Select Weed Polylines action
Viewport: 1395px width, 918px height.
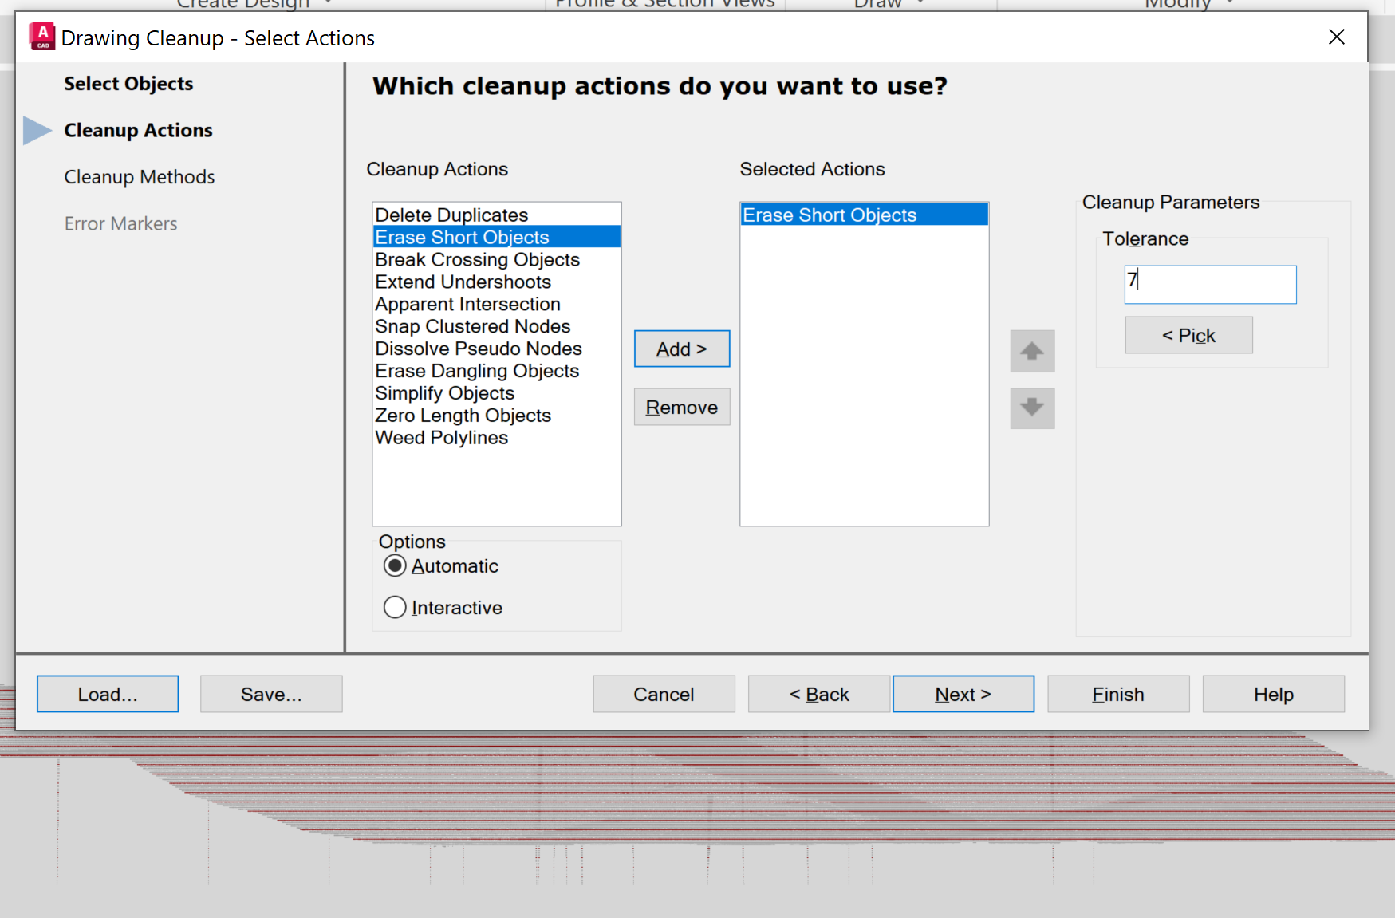(496, 439)
